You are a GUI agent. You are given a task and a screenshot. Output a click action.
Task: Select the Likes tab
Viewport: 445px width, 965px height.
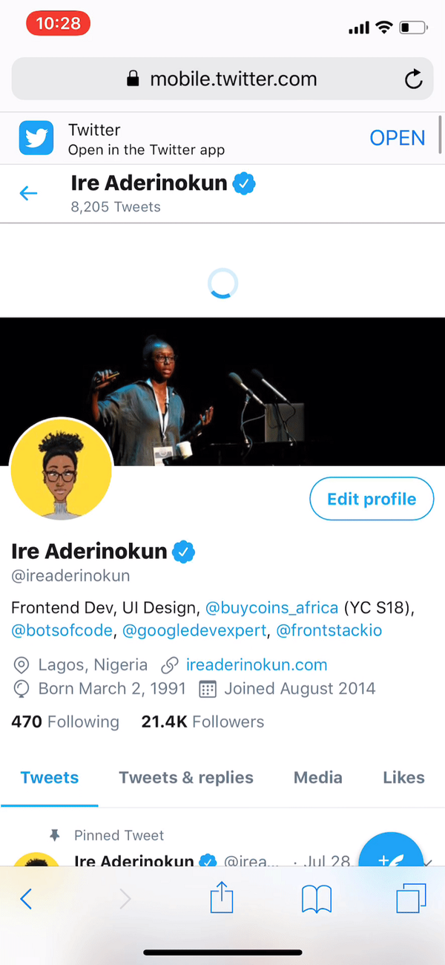pos(403,777)
